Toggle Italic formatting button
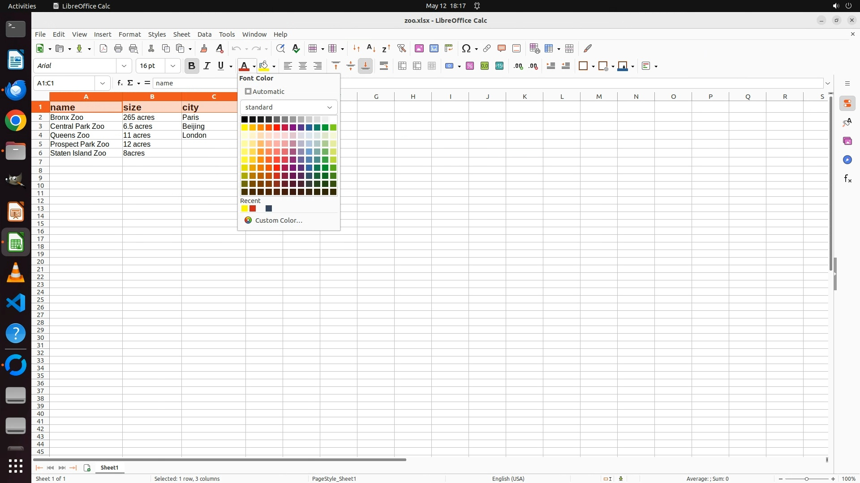860x483 pixels. pos(206,66)
